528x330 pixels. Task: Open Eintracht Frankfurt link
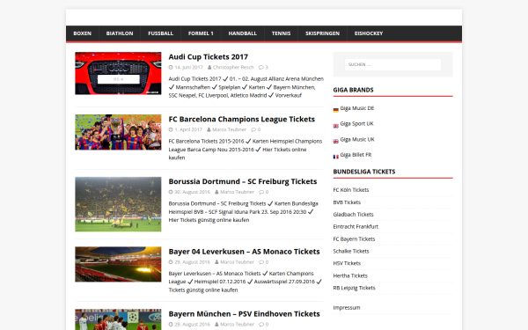pyautogui.click(x=356, y=227)
